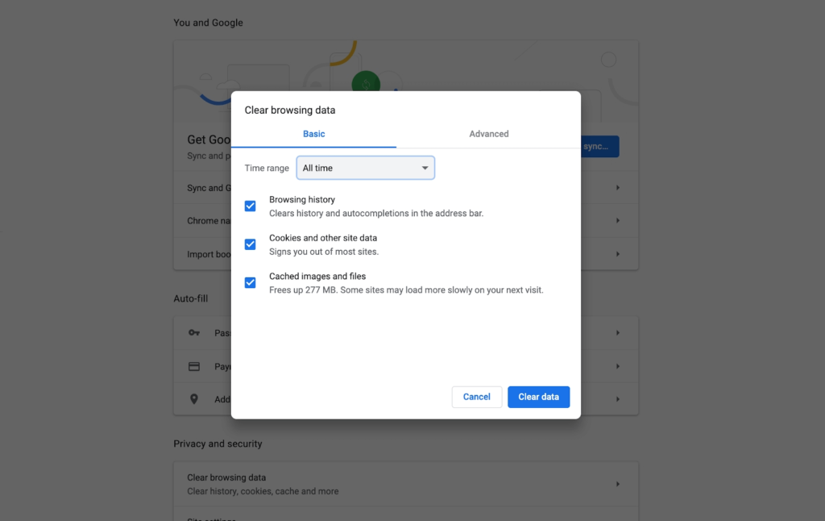Click the Privacy and security heading
Screen dimensions: 825x521
pyautogui.click(x=218, y=444)
